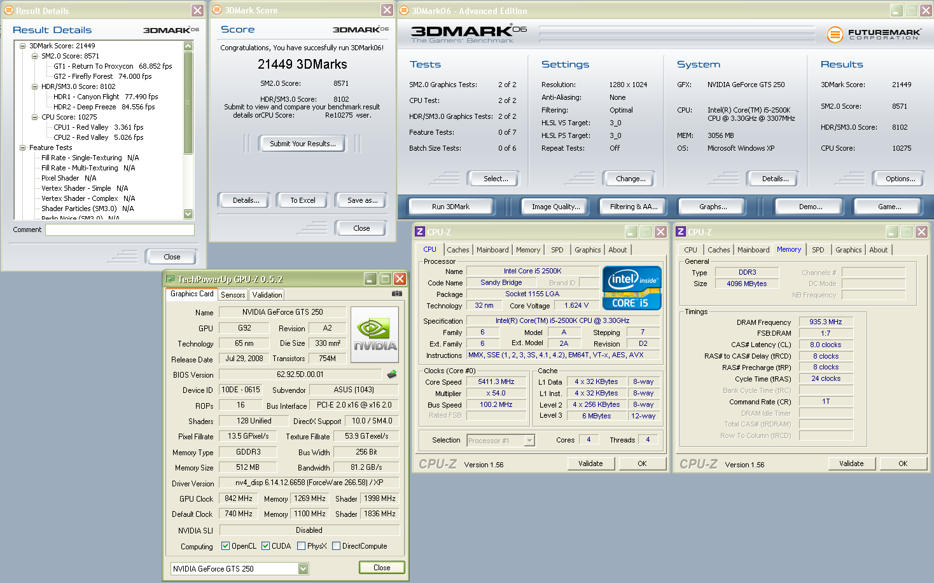Open the SPD tab in CPU-Z Memory window

coord(818,250)
